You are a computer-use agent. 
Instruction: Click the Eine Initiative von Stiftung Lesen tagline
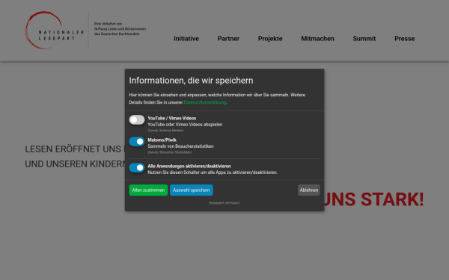click(120, 29)
